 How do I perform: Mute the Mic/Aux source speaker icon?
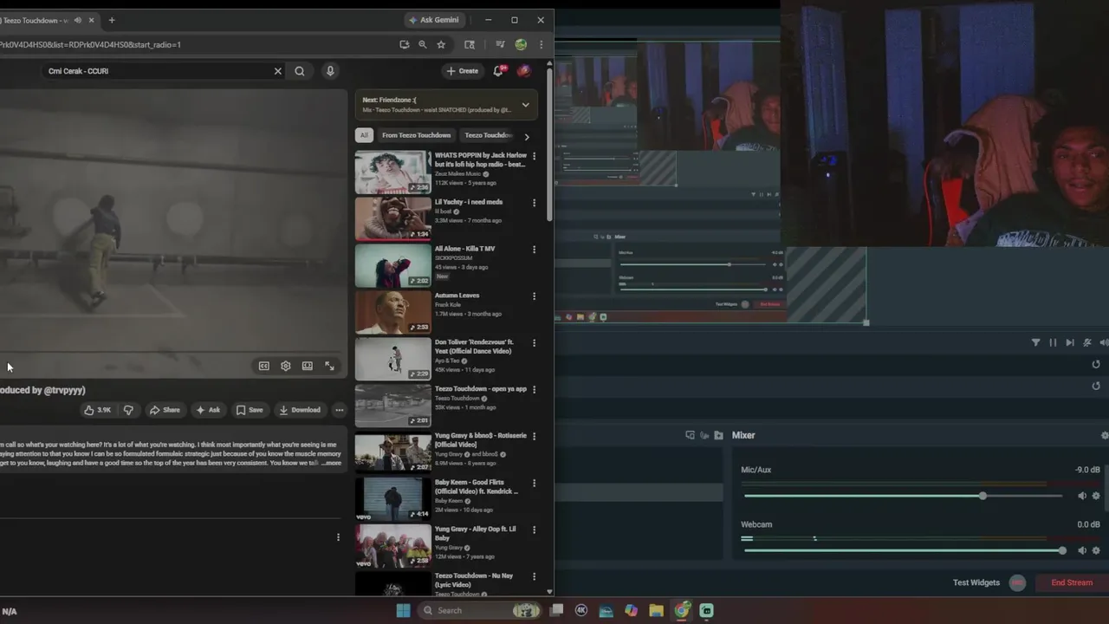coord(1081,496)
